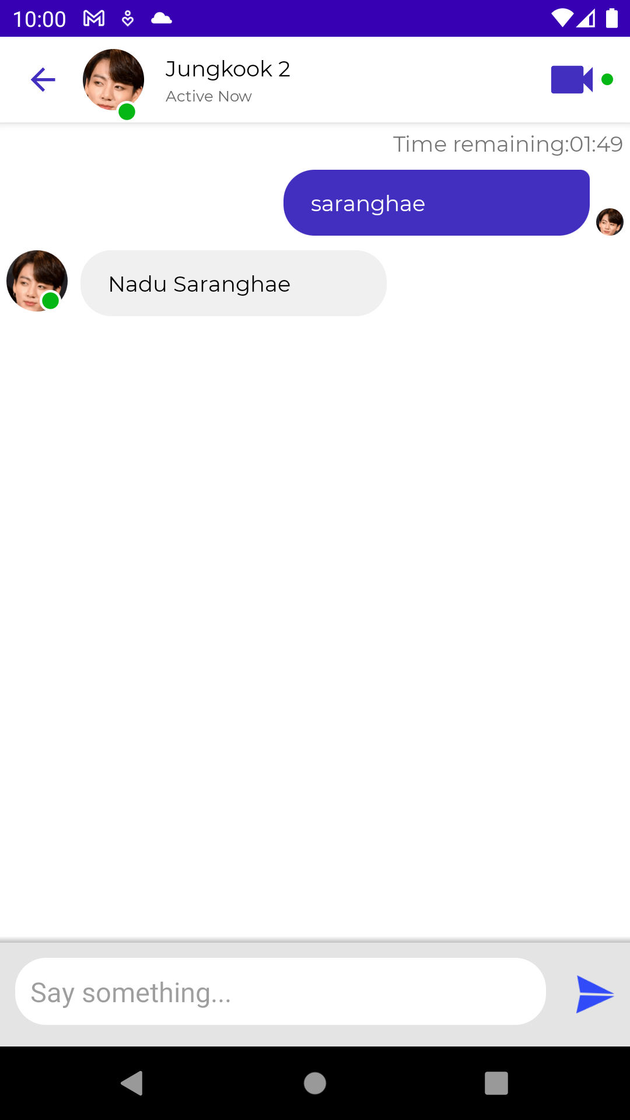Tap the 'Active Now' status text
Viewport: 630px width, 1120px height.
pos(209,96)
